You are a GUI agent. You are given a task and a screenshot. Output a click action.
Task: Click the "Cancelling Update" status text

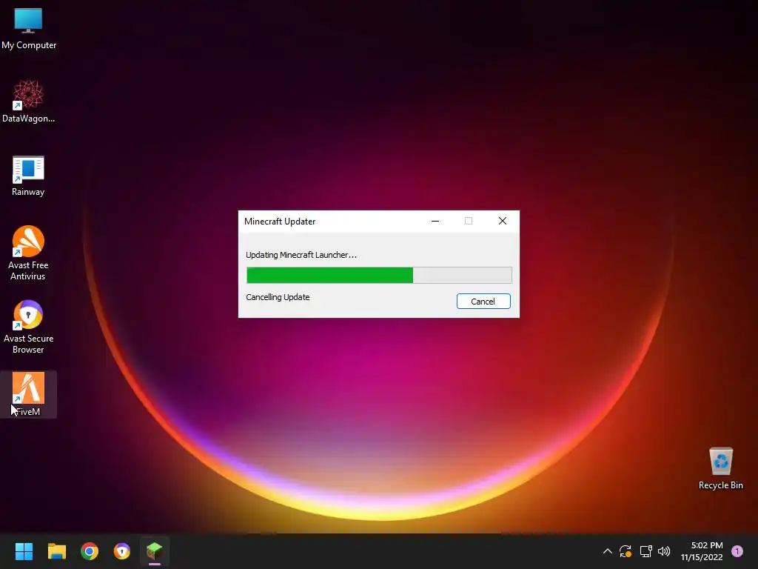pyautogui.click(x=278, y=297)
